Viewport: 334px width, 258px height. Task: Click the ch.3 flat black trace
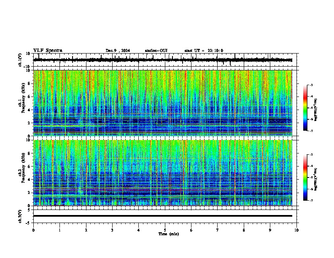163,216
